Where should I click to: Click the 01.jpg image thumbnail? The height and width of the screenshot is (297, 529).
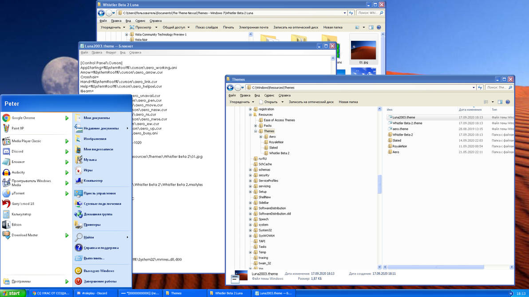(x=363, y=51)
